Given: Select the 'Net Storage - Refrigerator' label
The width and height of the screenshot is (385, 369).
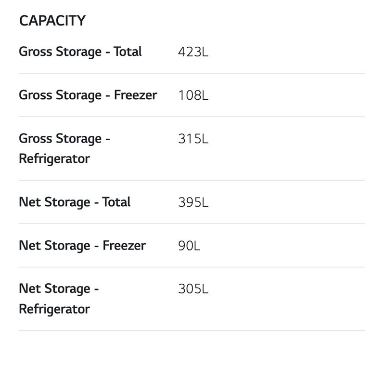Looking at the screenshot, I should click(x=59, y=299).
